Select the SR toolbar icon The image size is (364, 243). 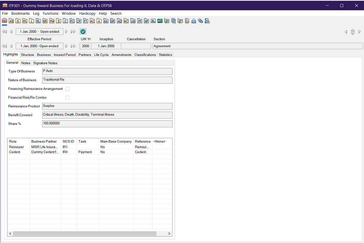click(45, 21)
